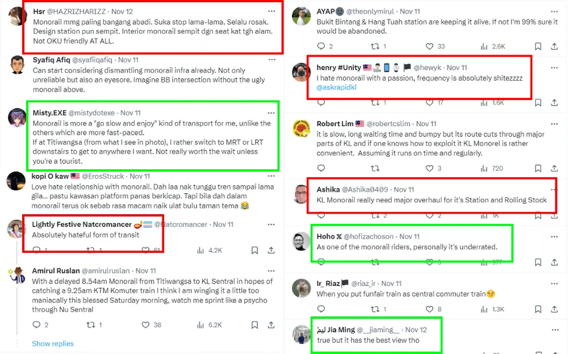Screen dimensions: 568x354
Task: Bookmark Ashika's KL Monorail tweet
Action: coord(537,216)
